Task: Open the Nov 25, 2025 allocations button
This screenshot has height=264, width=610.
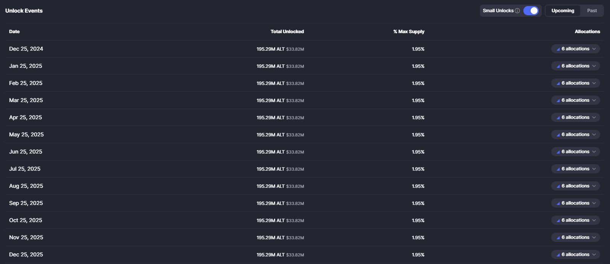Action: (x=575, y=237)
